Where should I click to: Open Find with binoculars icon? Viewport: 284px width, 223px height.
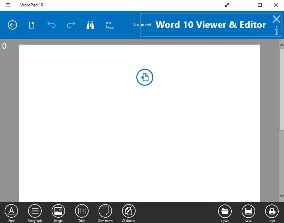click(90, 25)
